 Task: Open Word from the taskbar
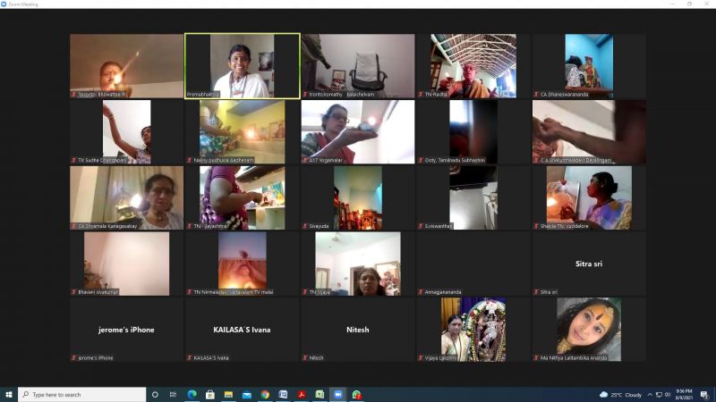coord(283,394)
